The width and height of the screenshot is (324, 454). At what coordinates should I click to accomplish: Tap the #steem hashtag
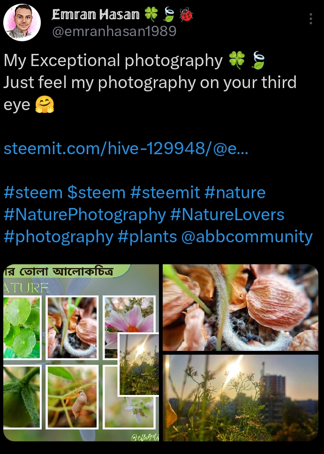[x=33, y=193]
